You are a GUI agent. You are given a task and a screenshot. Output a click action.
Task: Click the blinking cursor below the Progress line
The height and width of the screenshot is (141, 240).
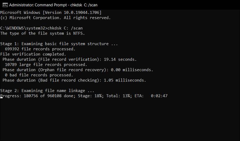pyautogui.click(x=1, y=98)
